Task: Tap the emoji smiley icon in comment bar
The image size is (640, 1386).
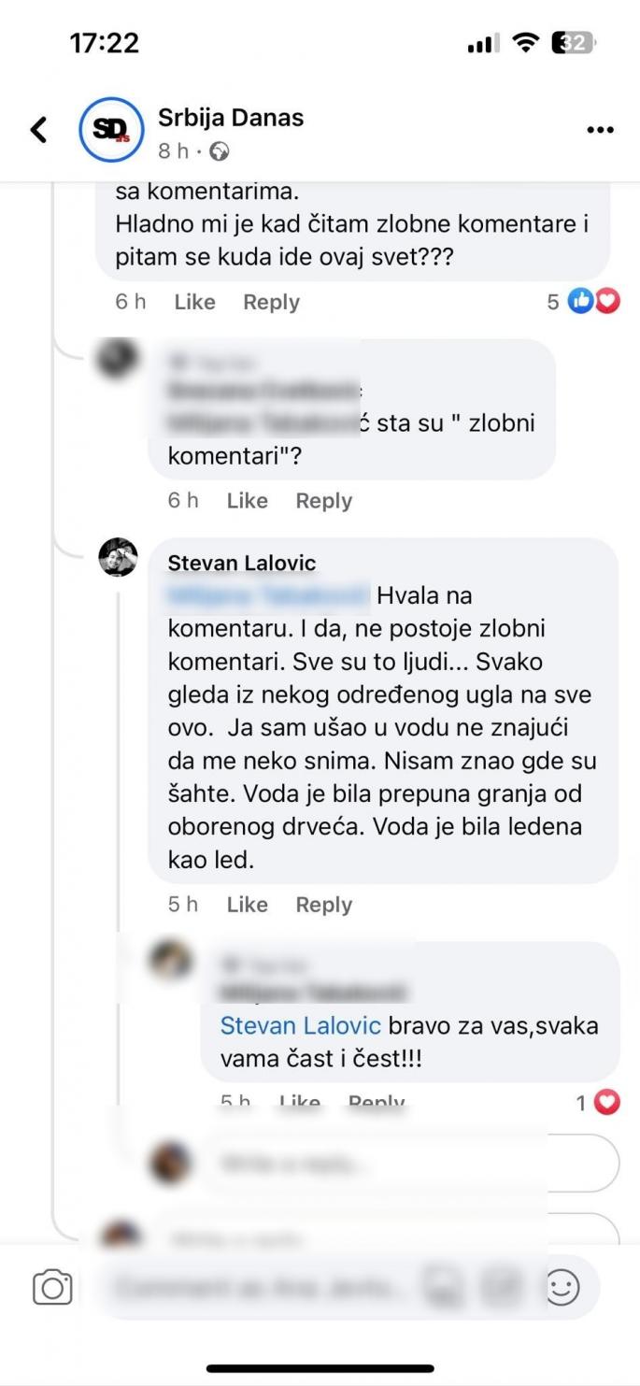Action: [562, 1287]
